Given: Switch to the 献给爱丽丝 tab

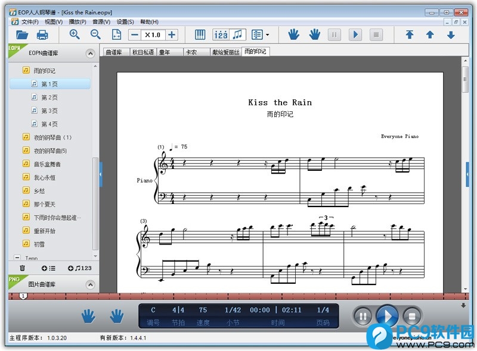Looking at the screenshot, I should (226, 52).
